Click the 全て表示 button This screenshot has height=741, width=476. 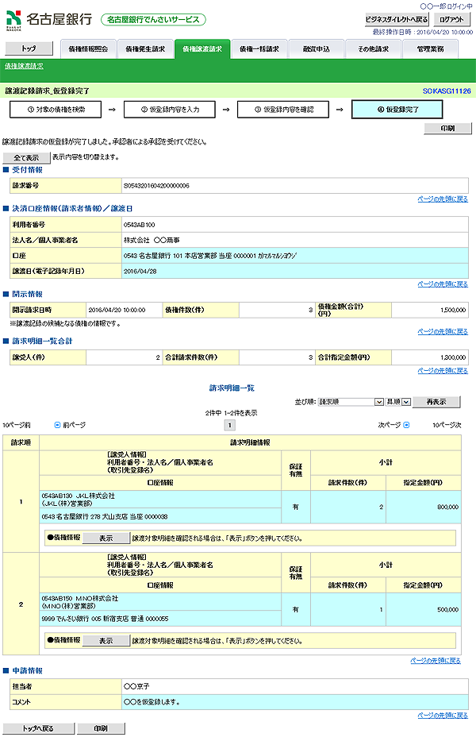pyautogui.click(x=26, y=158)
